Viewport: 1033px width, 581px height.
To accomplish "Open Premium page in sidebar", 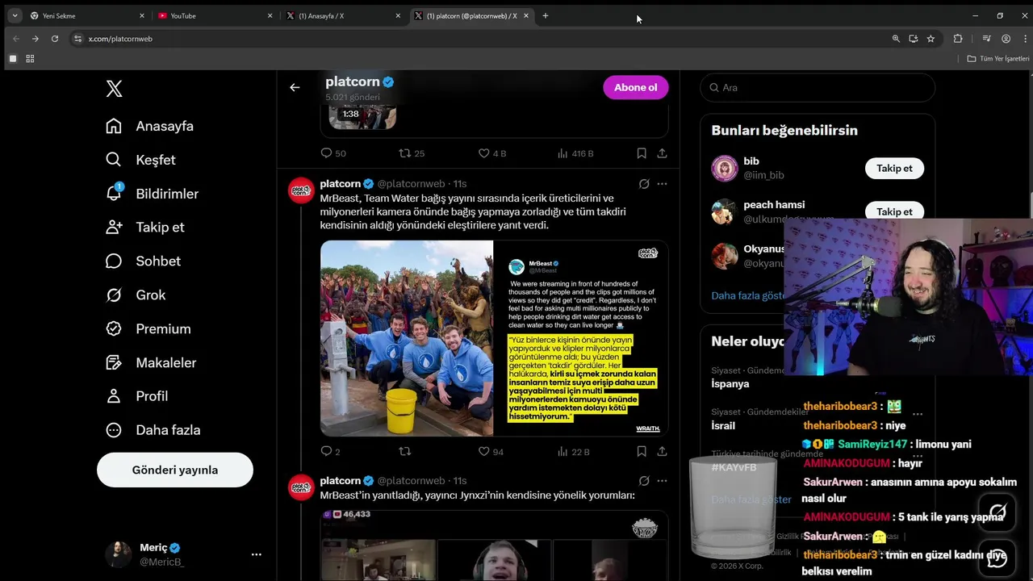I will pos(148,328).
